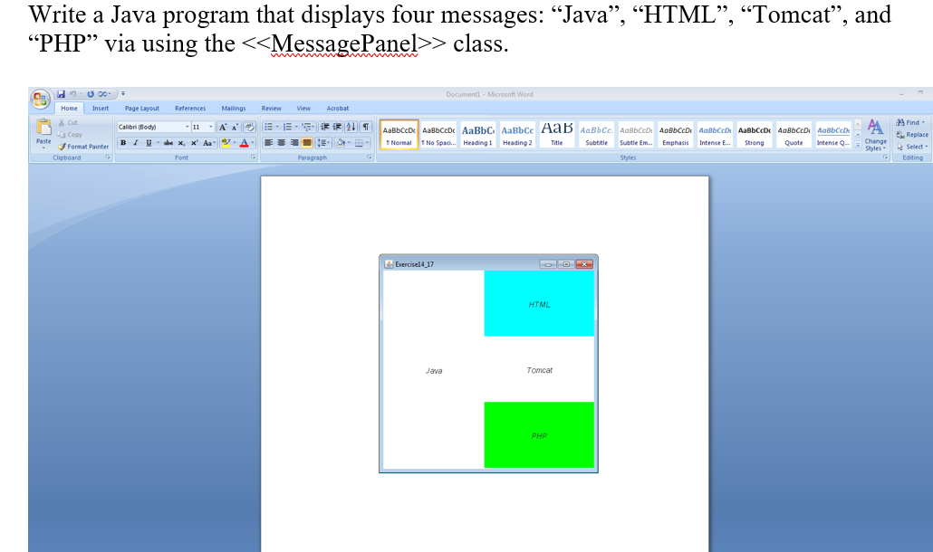Open the Page Layout tab

(x=141, y=108)
